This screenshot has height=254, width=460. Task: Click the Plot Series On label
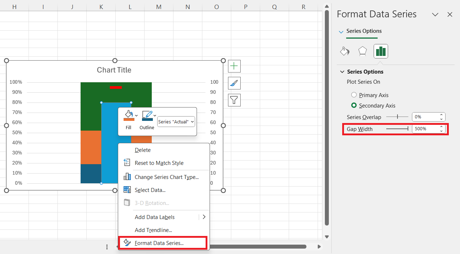point(364,82)
